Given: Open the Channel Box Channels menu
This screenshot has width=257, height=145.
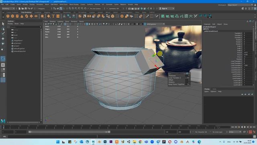Looking at the screenshot, I should pos(207,24).
